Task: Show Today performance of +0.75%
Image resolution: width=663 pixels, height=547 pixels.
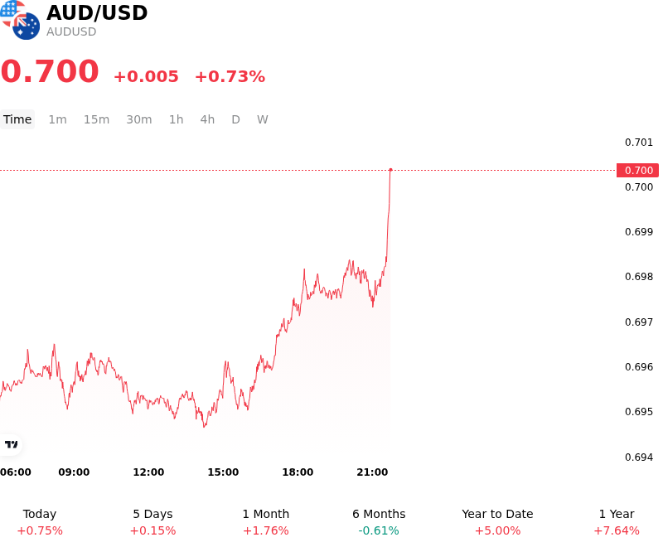Action: [40, 522]
